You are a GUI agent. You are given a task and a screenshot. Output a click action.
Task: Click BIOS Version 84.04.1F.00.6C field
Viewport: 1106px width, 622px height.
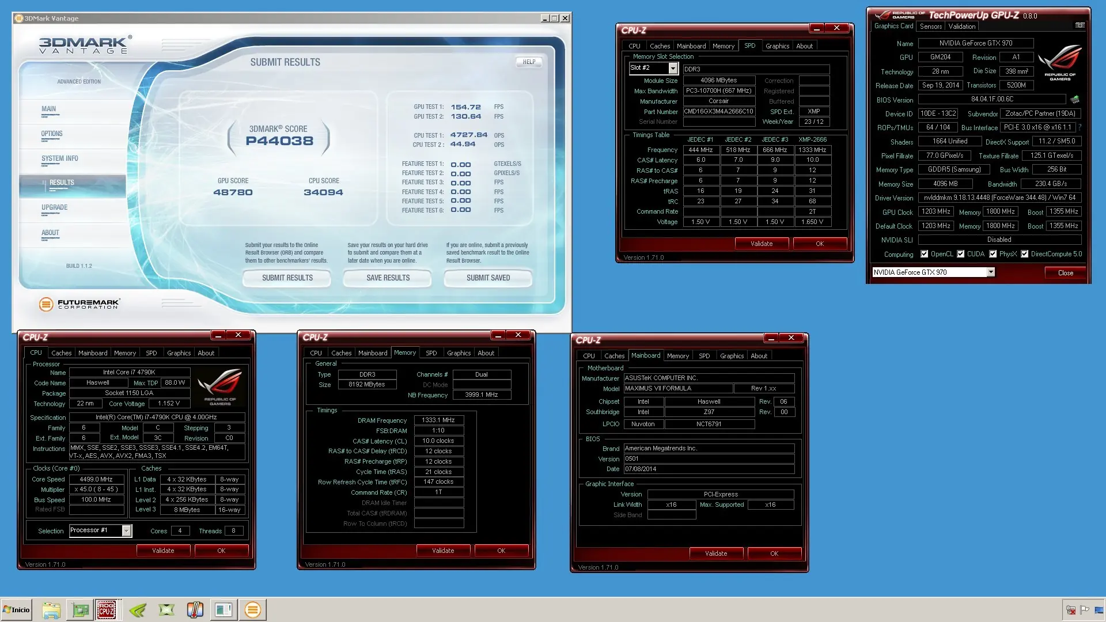(x=992, y=100)
